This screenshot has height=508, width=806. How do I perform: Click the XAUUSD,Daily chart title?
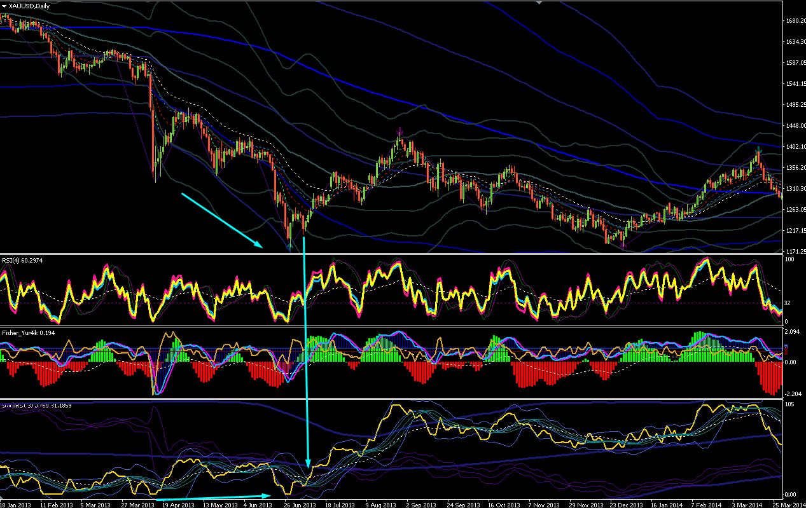point(29,5)
